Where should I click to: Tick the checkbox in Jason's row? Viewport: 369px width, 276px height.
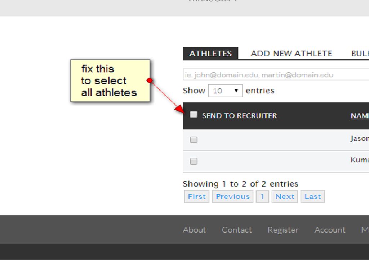(194, 140)
